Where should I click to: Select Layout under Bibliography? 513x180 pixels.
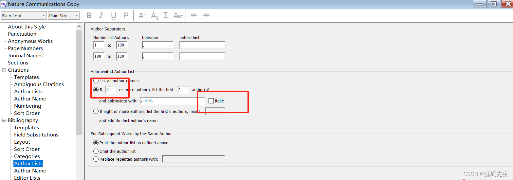[22, 142]
